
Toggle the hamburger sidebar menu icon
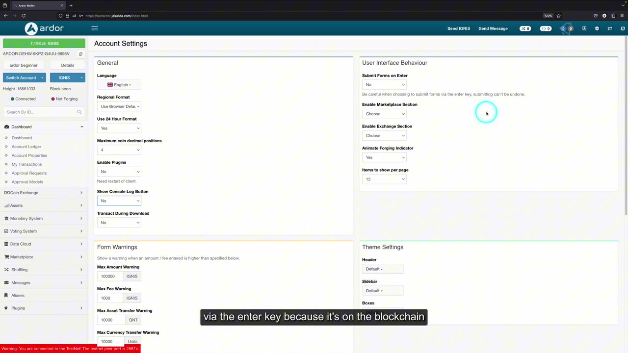[x=95, y=28]
